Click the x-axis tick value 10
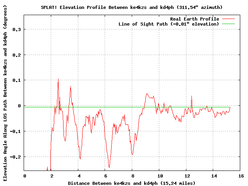Viewport: 248px width, 186px height. tap(160, 176)
